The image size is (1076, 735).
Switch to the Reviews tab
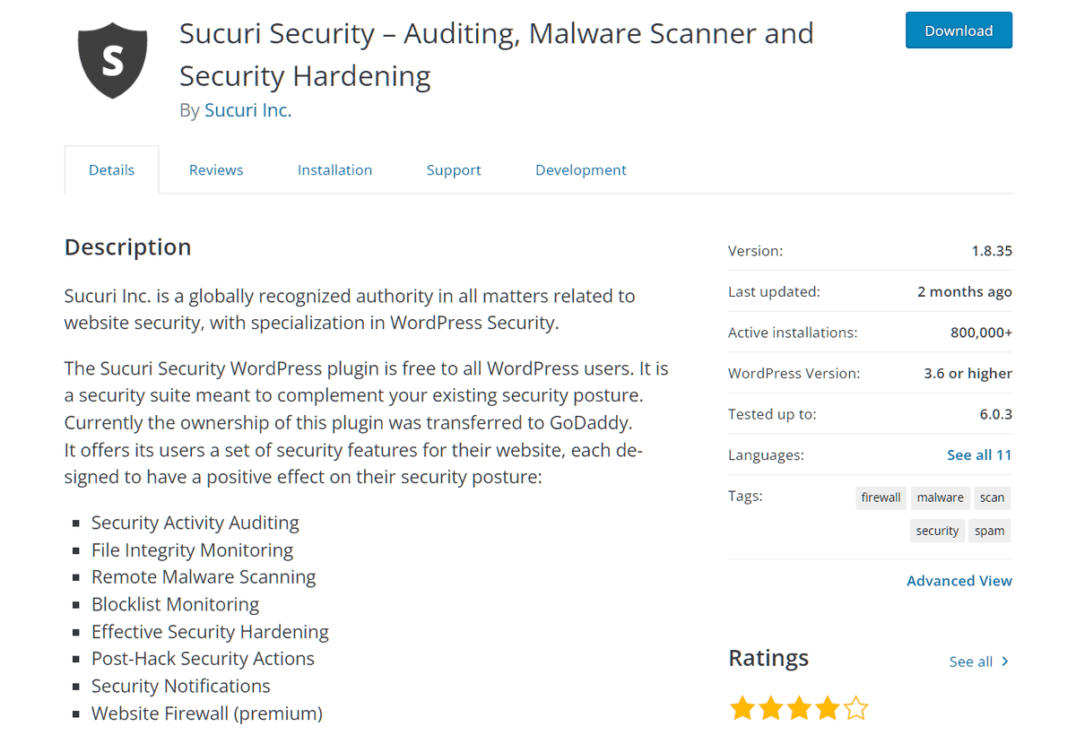pyautogui.click(x=215, y=169)
